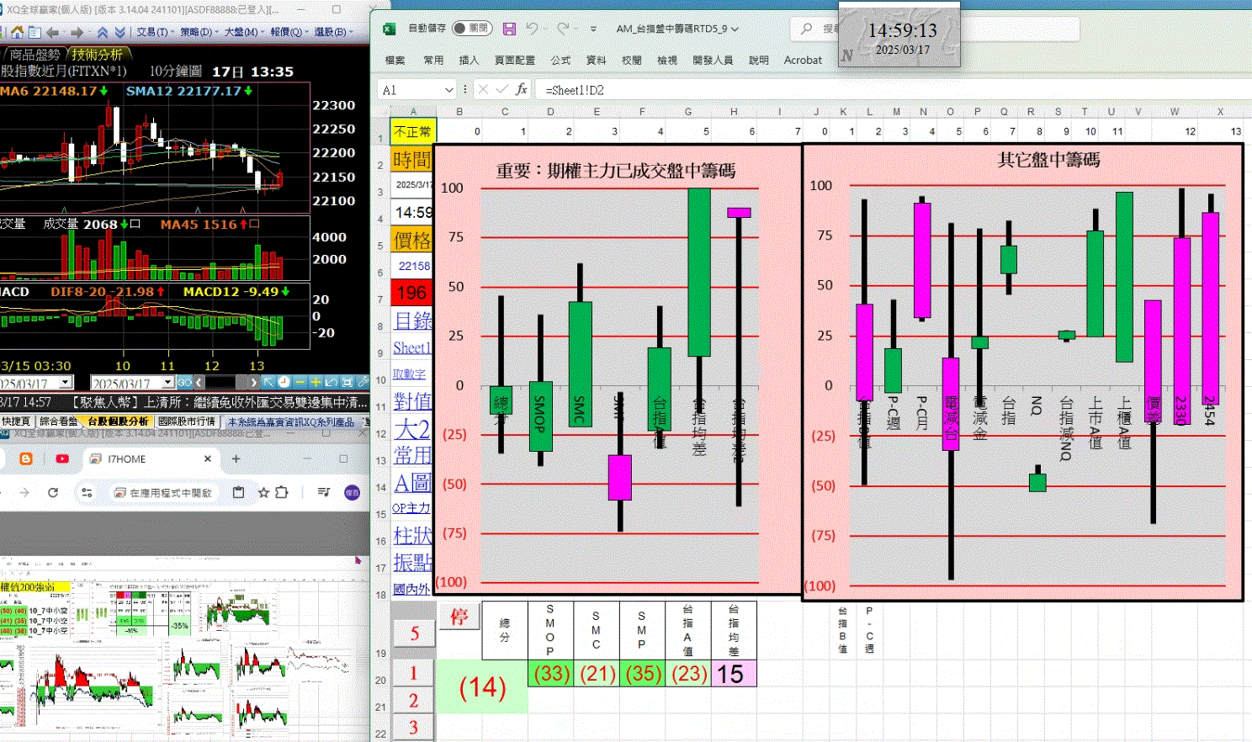This screenshot has width=1252, height=742.
Task: Open Excel 檔案 tab
Action: point(395,61)
